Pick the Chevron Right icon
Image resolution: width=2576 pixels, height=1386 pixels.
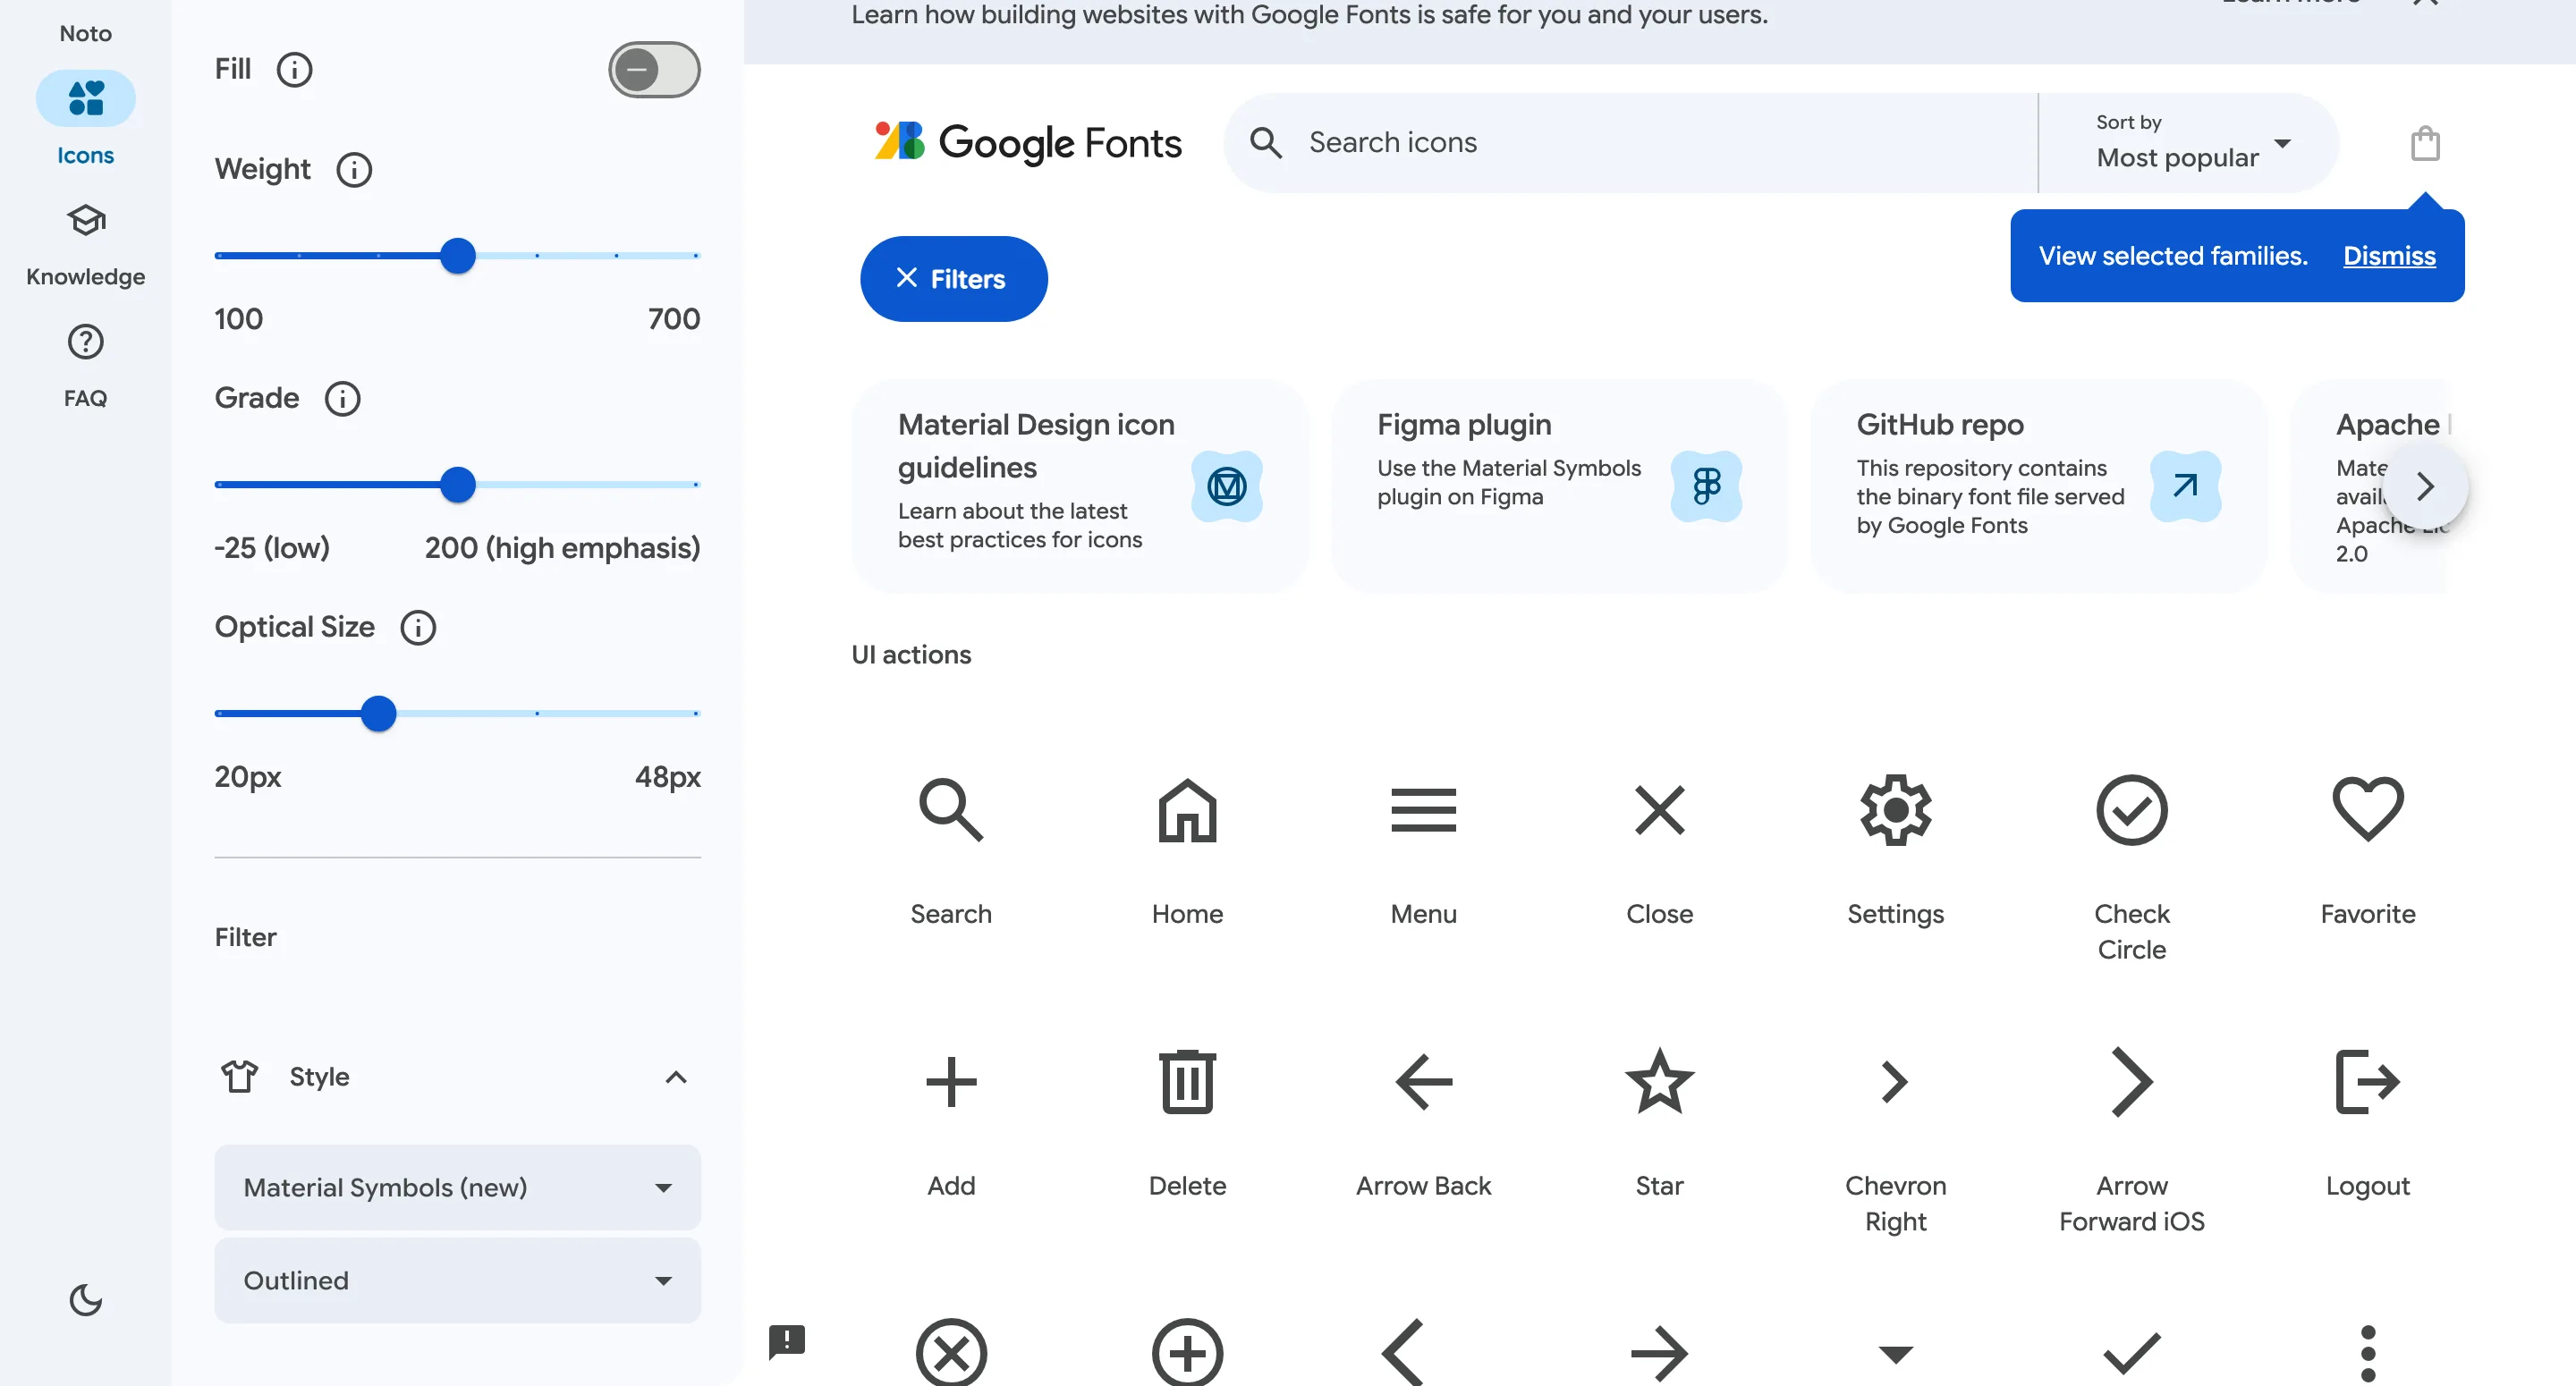[x=1895, y=1081]
